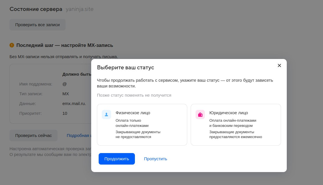Click the orange warning icon
The image size is (323, 185).
click(x=12, y=45)
